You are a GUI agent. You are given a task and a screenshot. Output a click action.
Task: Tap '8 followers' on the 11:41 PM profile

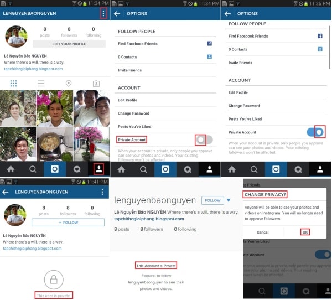(x=68, y=210)
